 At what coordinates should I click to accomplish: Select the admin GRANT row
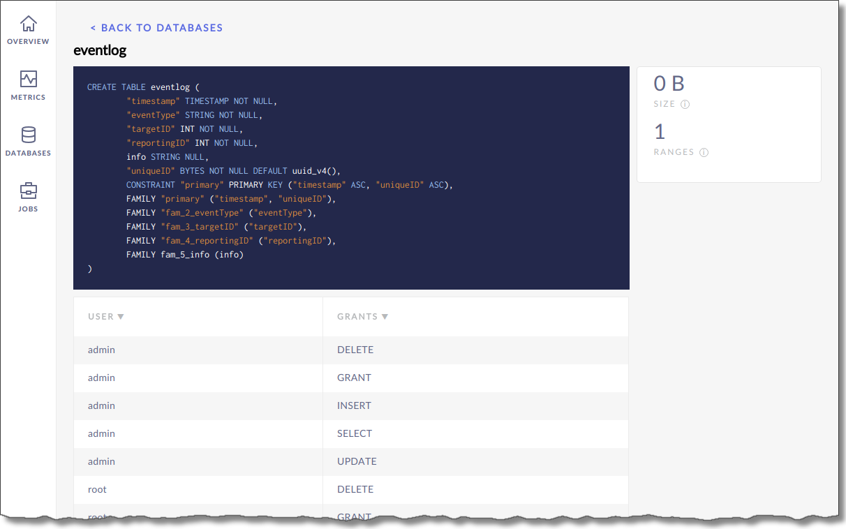350,378
